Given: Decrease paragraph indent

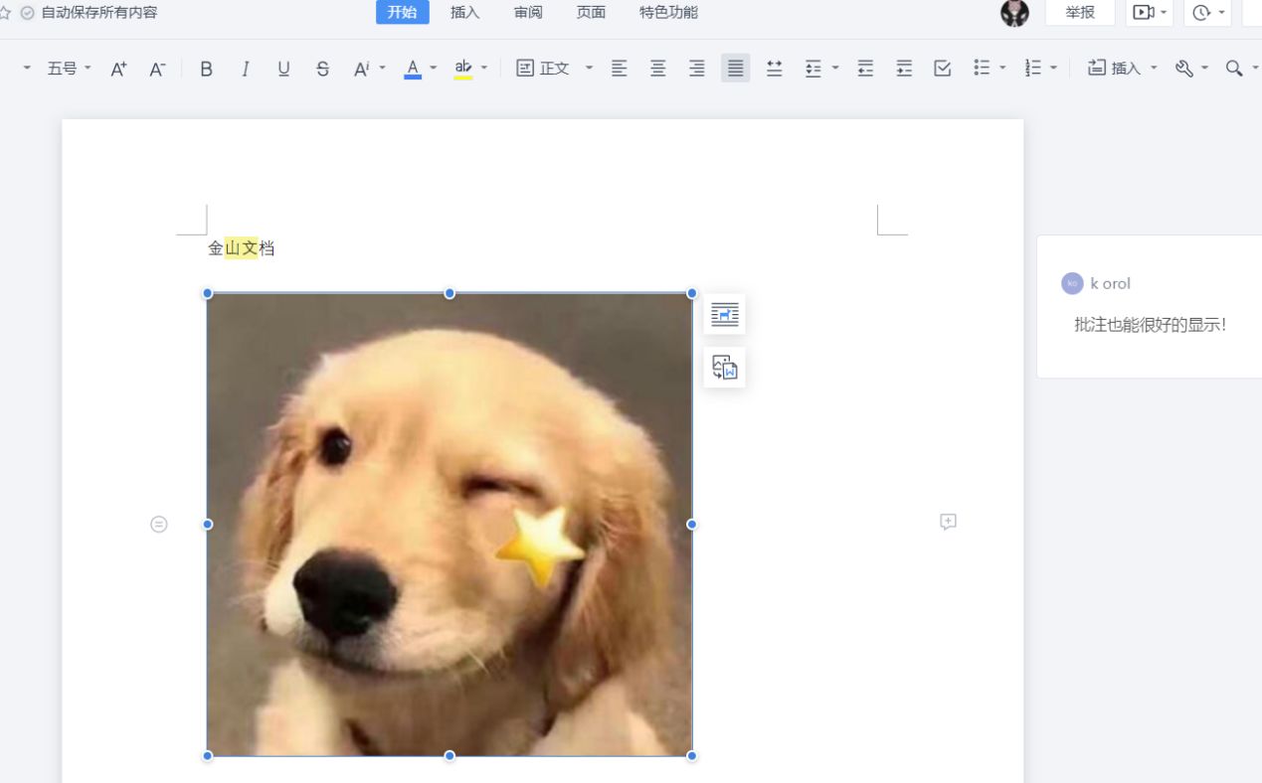Looking at the screenshot, I should point(865,69).
